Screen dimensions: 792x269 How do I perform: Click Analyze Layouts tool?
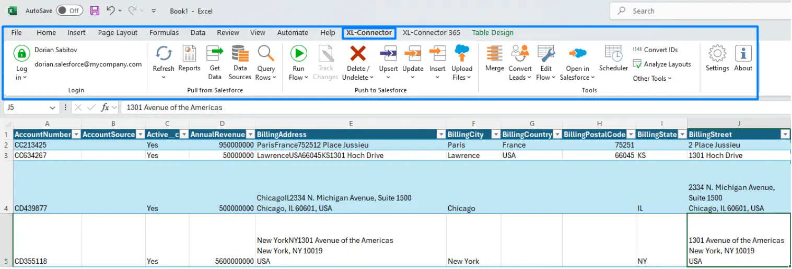(x=662, y=64)
